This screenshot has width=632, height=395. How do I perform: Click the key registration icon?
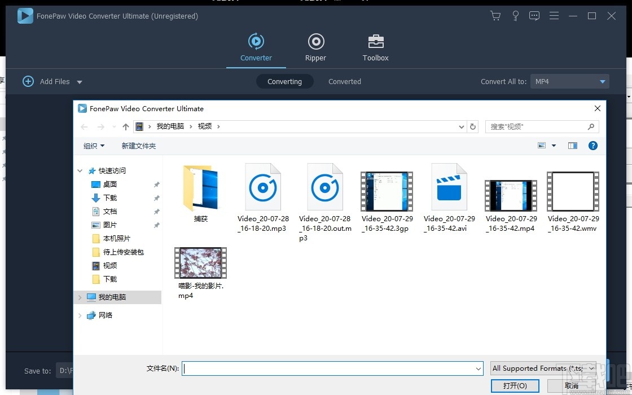(x=515, y=16)
